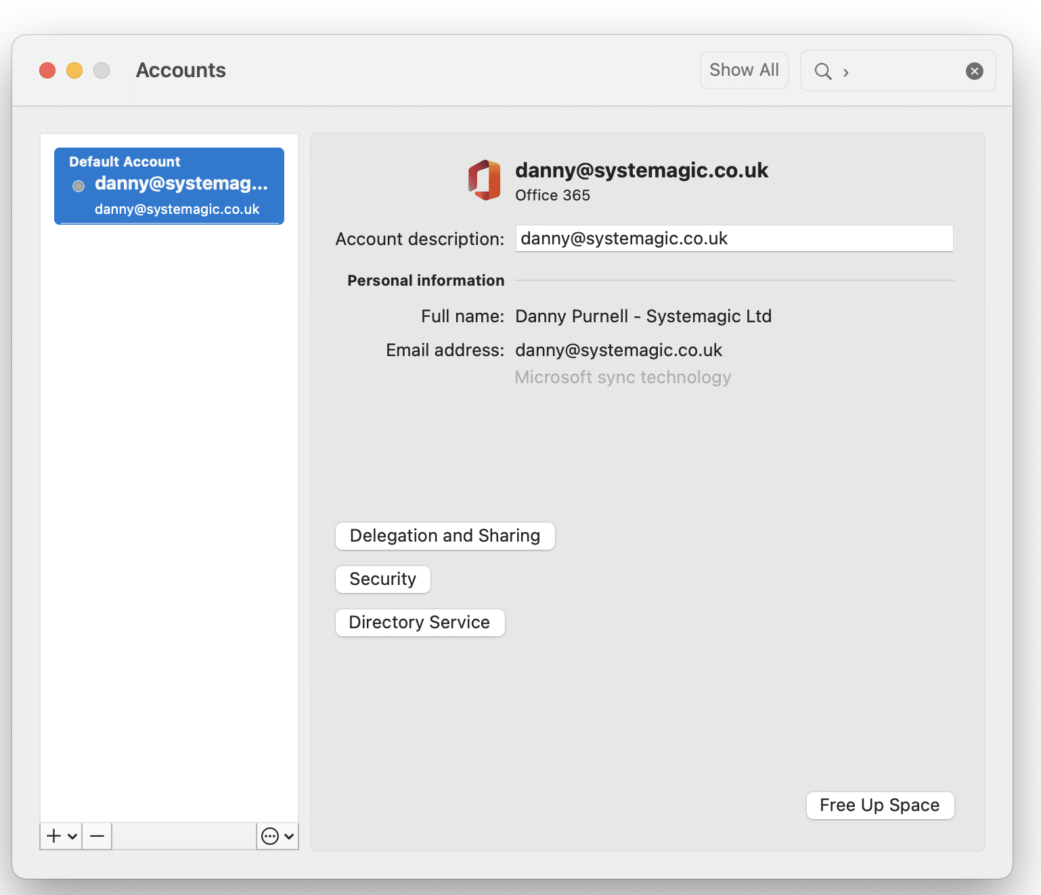
Task: Clear the search field with the X icon
Action: [975, 71]
